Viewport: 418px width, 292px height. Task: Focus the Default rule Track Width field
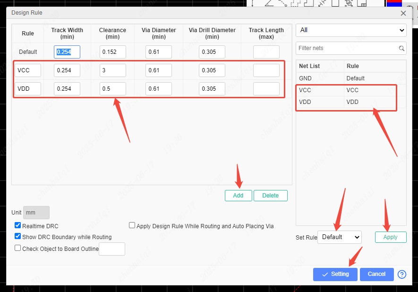tap(67, 52)
